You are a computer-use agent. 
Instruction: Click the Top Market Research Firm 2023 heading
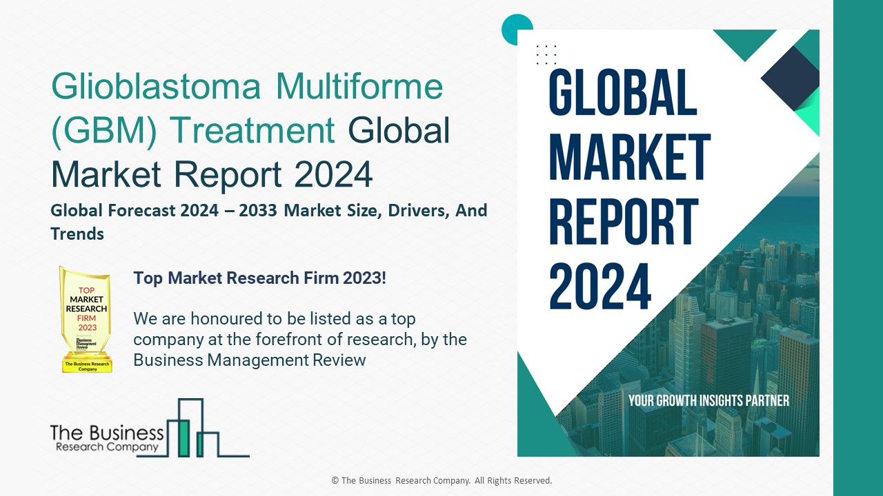[x=259, y=278]
